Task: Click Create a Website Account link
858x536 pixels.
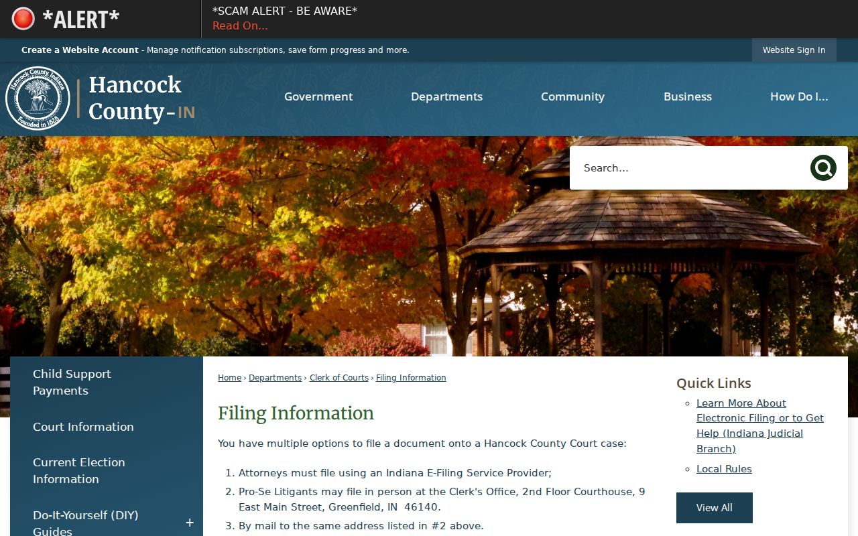Action: 80,50
